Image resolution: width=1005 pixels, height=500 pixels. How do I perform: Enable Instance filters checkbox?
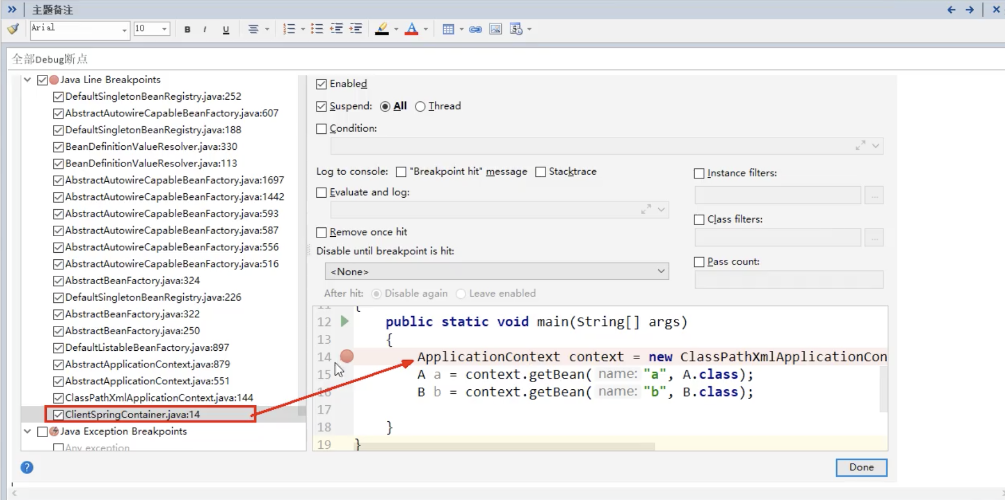coord(699,173)
